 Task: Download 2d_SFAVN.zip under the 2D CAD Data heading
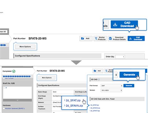pyautogui.click(x=95, y=108)
